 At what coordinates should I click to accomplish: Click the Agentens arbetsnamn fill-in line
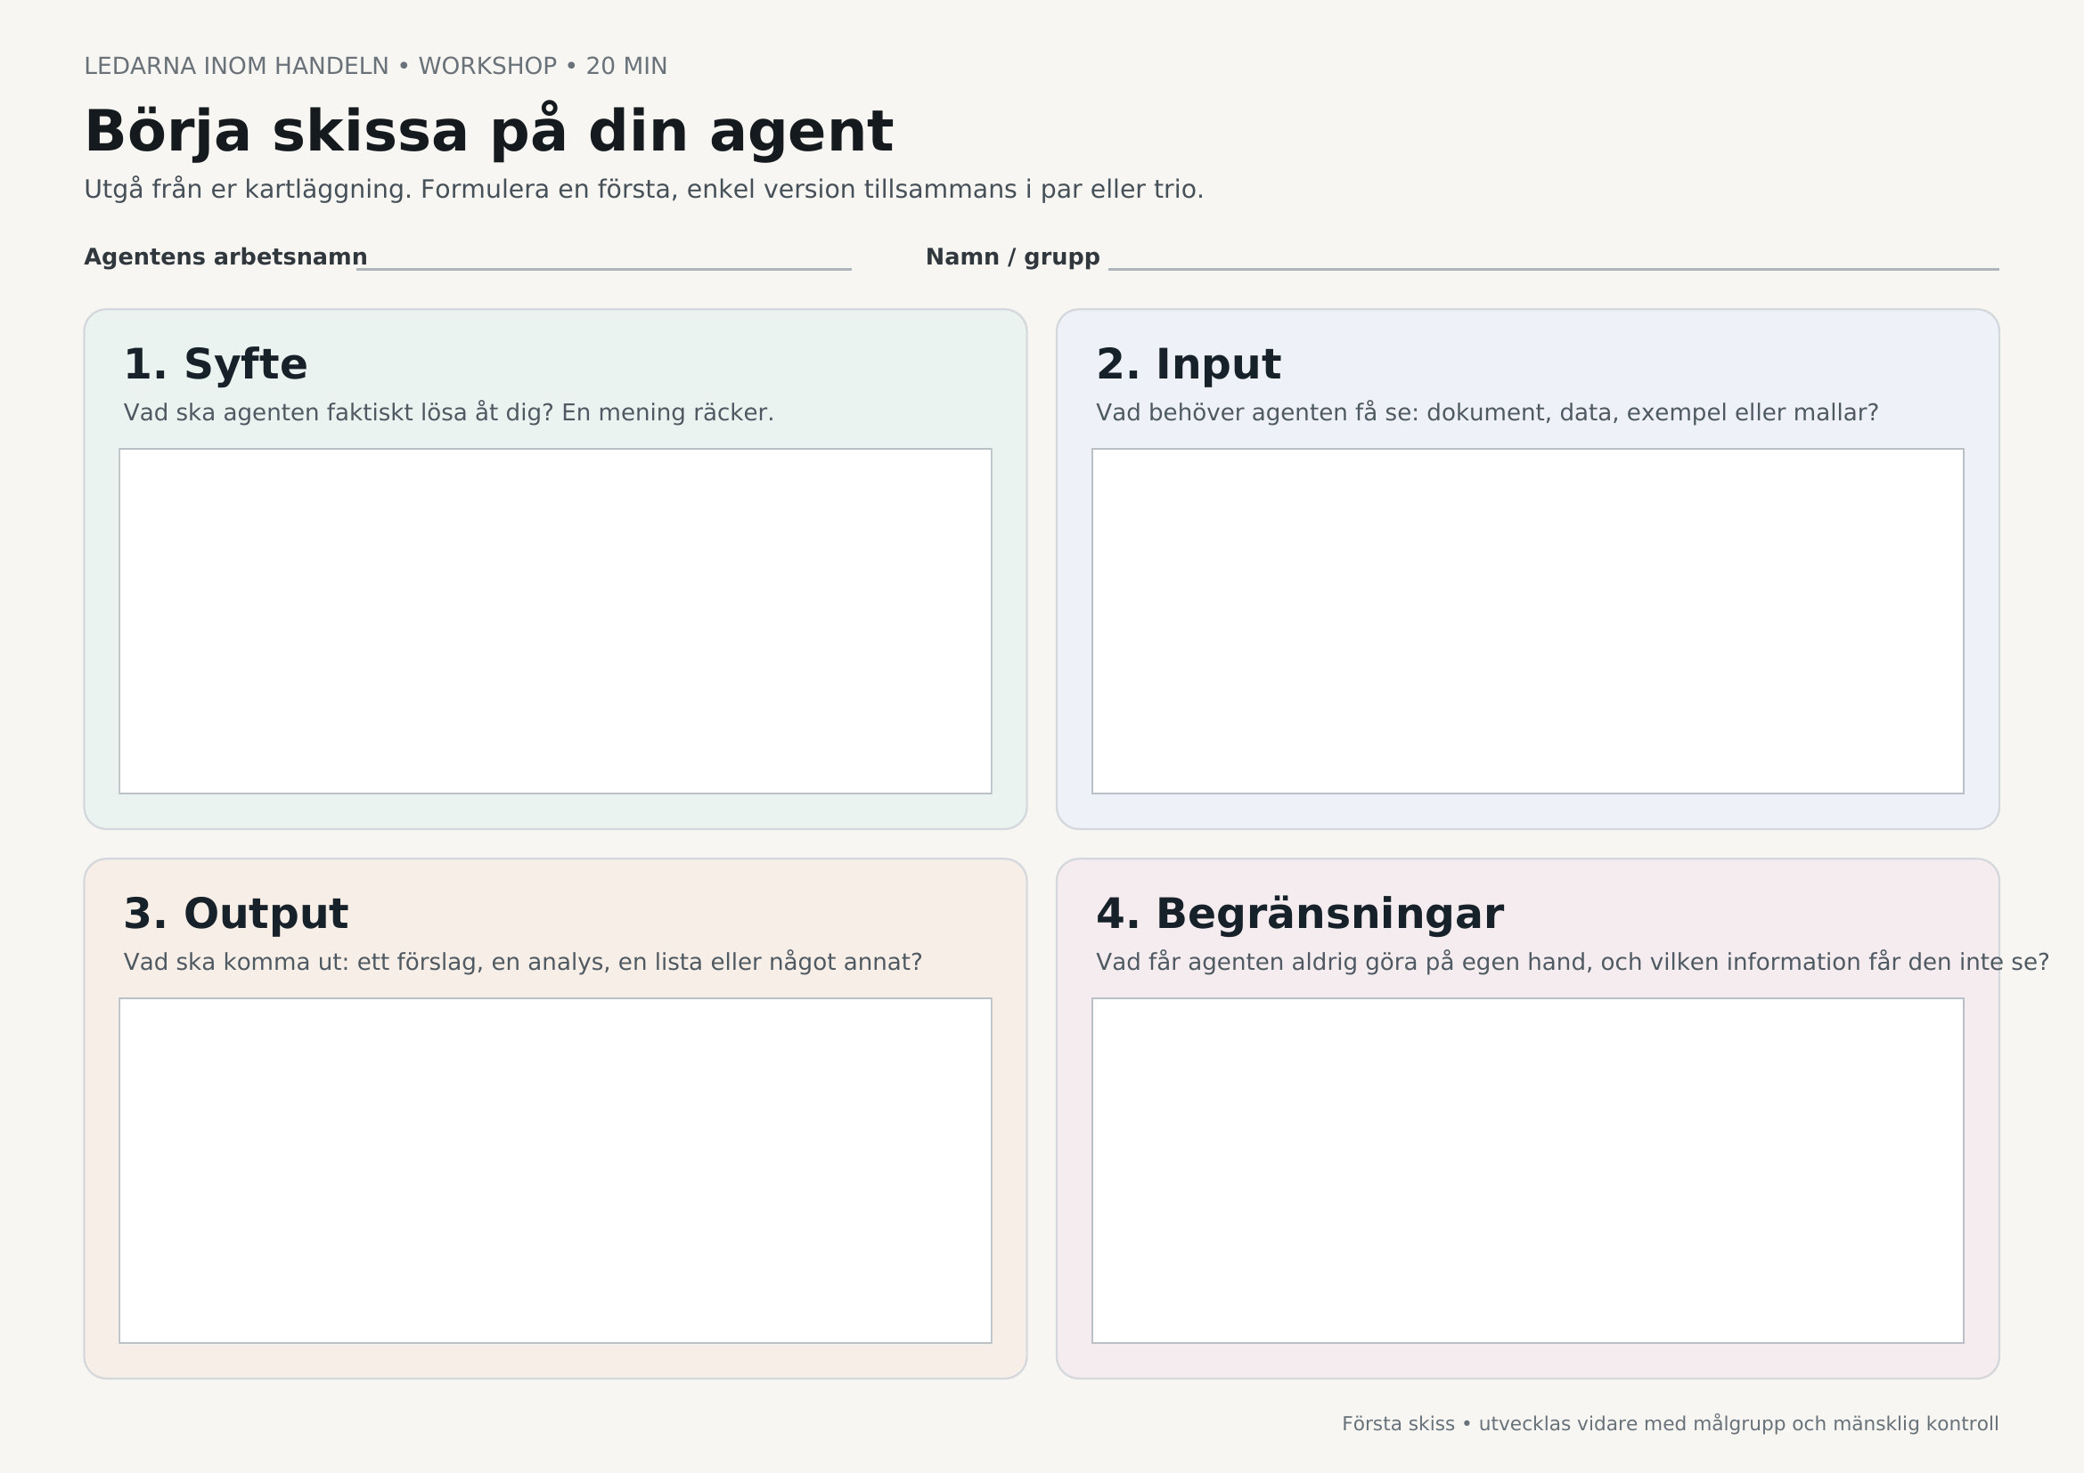pos(603,268)
